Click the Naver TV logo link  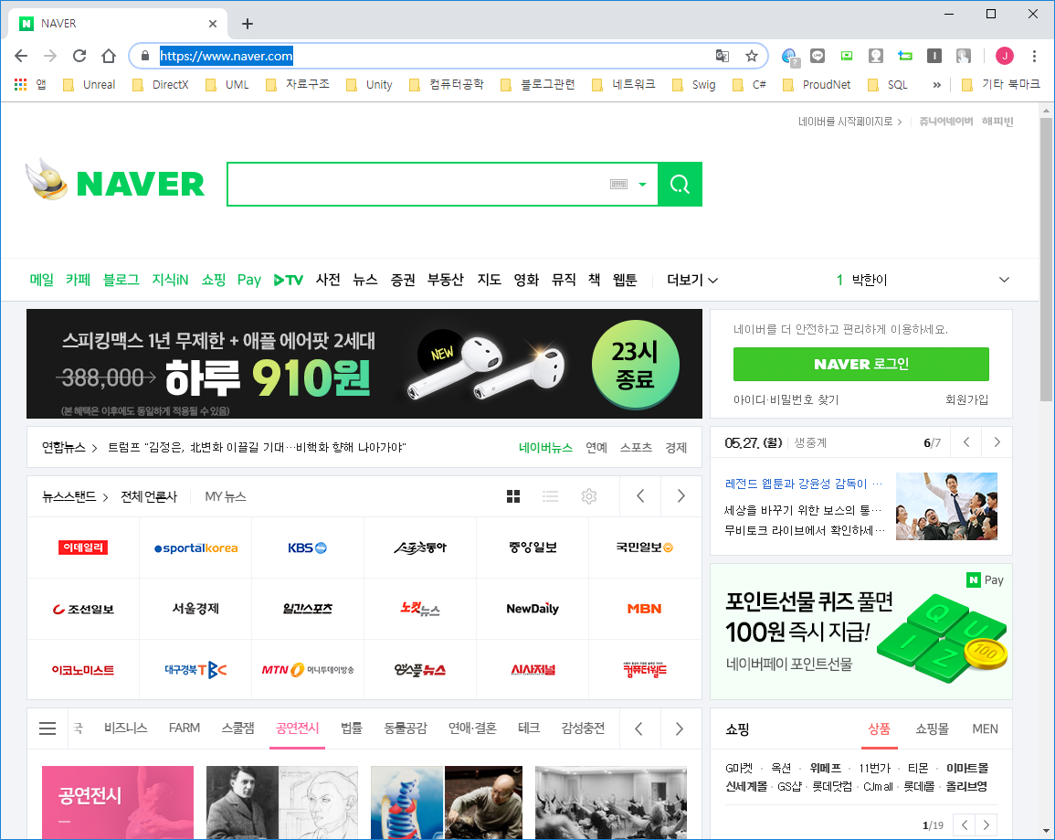click(288, 280)
